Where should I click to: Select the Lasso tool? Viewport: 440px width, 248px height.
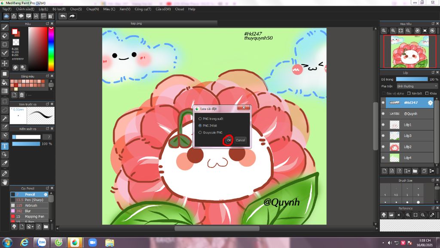4,110
